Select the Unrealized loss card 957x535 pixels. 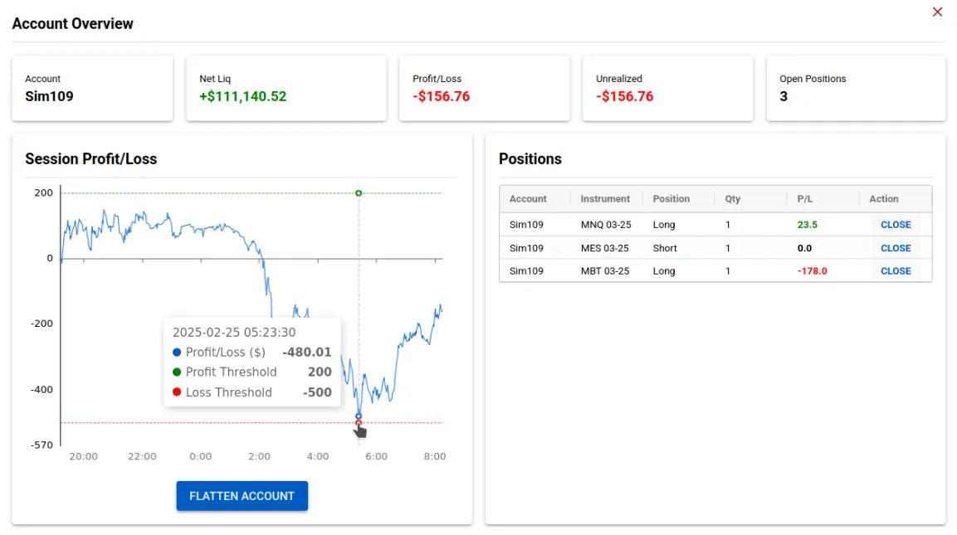point(667,88)
